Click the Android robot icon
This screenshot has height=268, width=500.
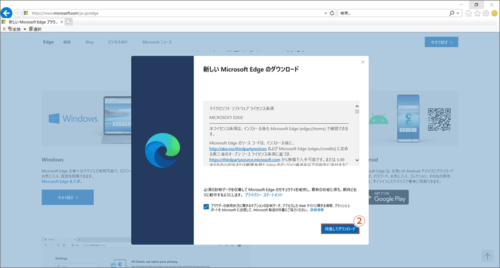[379, 119]
